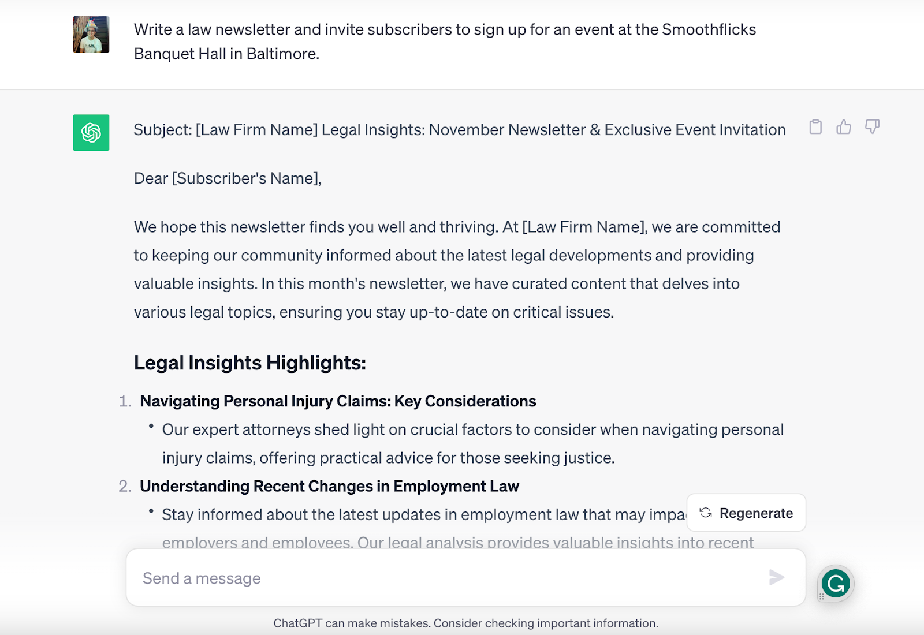This screenshot has height=635, width=924.
Task: Click the expert attorneys bullet text
Action: (472, 443)
